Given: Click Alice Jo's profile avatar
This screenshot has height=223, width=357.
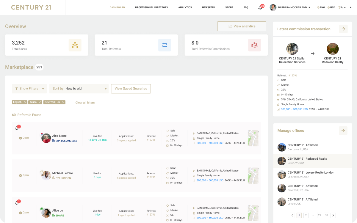Looking at the screenshot, I should coord(46,213).
